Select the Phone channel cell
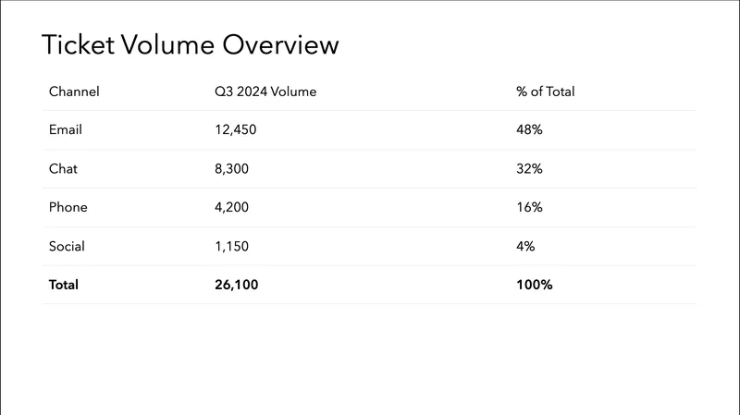The image size is (740, 415). pos(68,208)
